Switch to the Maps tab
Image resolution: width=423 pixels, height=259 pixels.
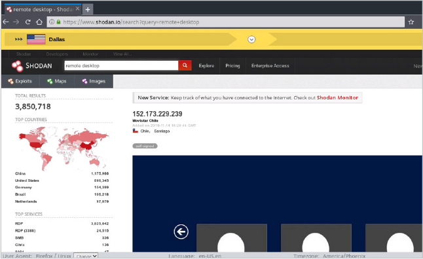point(57,81)
